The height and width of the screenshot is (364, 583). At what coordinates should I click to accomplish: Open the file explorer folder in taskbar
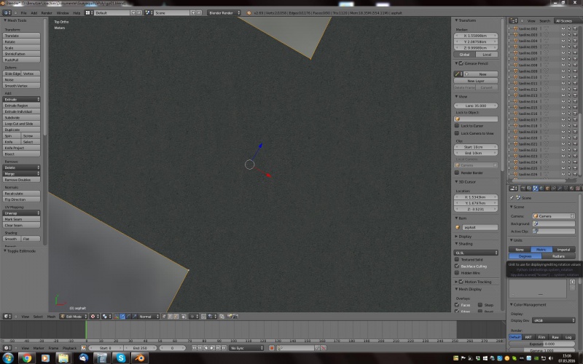click(64, 358)
